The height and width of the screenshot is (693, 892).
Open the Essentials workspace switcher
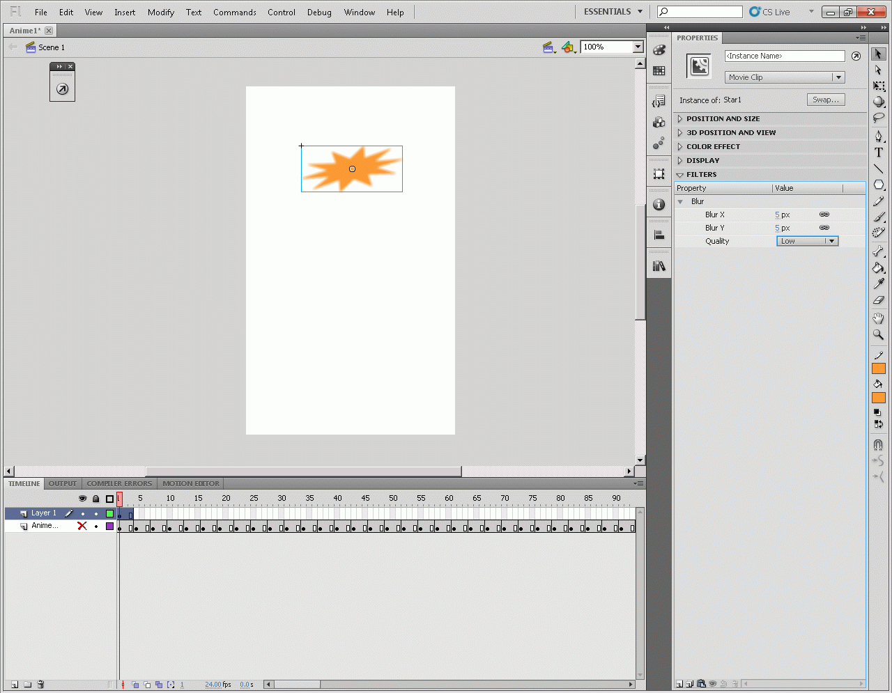pyautogui.click(x=613, y=12)
